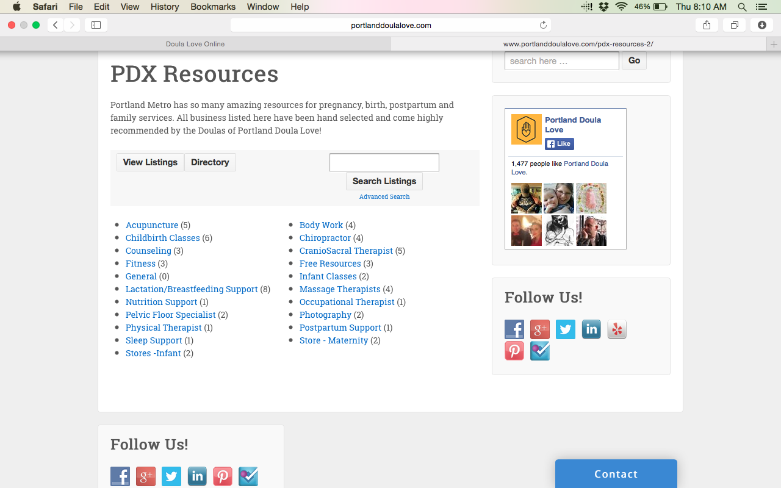This screenshot has height=488, width=781.
Task: Click Facebook icon in footer Follow Us
Action: [120, 476]
